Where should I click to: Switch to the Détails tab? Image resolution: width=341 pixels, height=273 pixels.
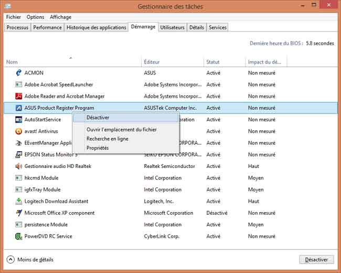197,27
